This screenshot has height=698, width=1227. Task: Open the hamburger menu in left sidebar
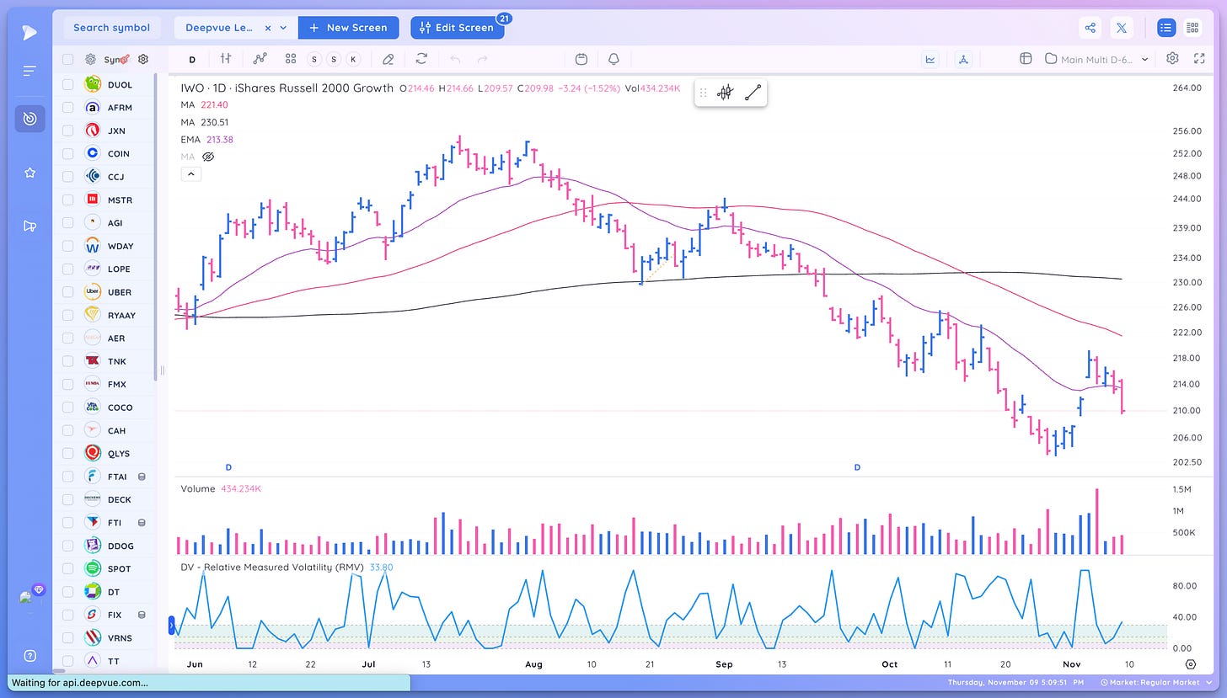click(x=29, y=72)
